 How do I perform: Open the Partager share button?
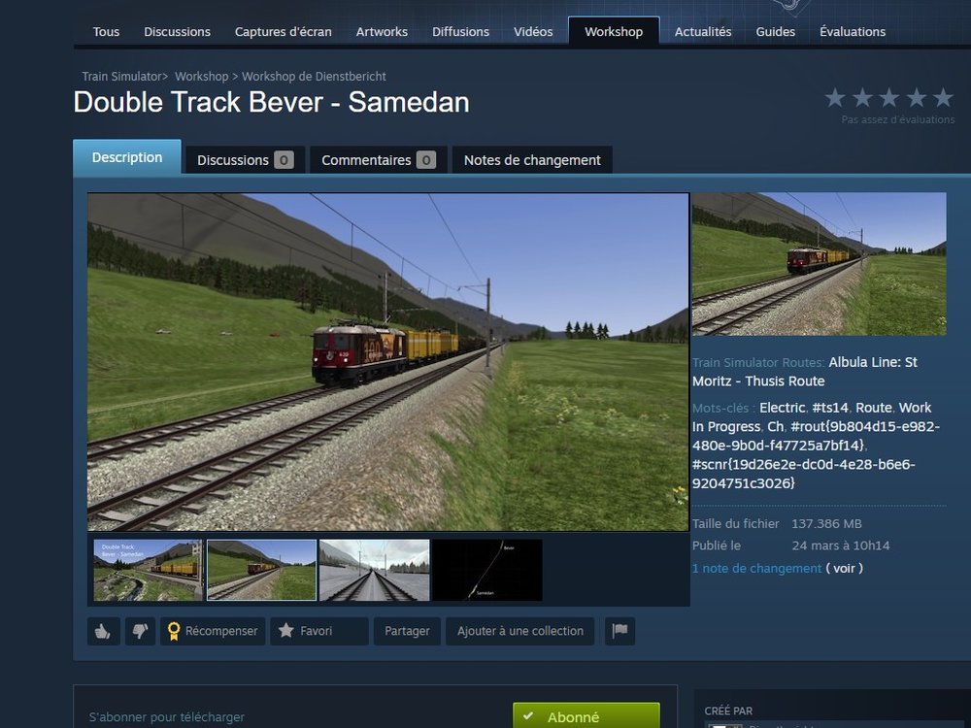click(407, 631)
